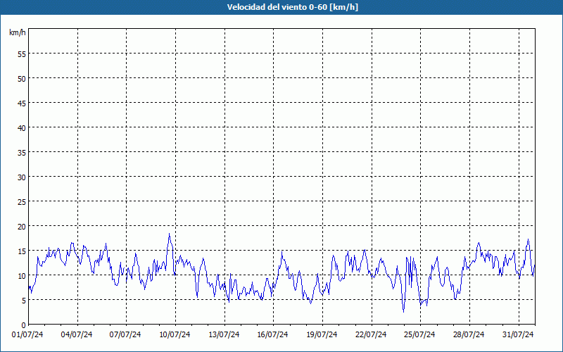The height and width of the screenshot is (352, 563).
Task: Click the y-axis value 40
Action: coord(22,128)
